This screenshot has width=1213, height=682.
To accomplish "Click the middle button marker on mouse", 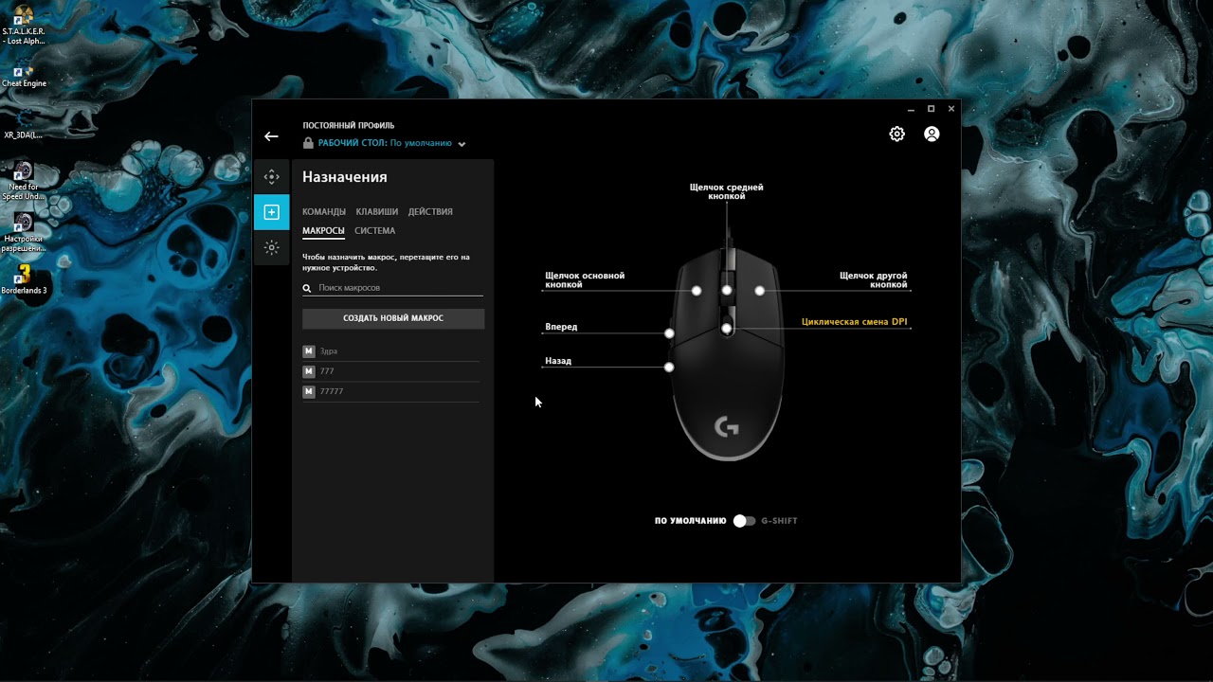I will tap(727, 291).
